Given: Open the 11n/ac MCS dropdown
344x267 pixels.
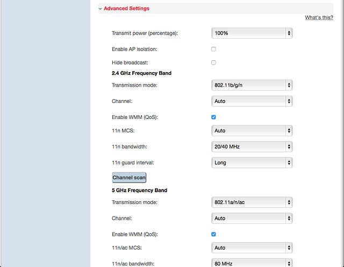Looking at the screenshot, I should (252, 248).
